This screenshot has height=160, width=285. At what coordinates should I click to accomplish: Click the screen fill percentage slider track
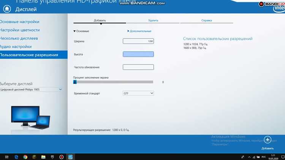[x=113, y=82]
